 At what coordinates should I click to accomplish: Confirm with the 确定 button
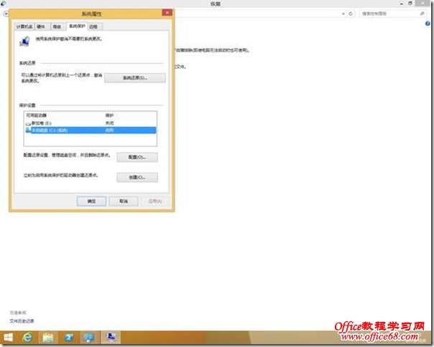point(92,201)
